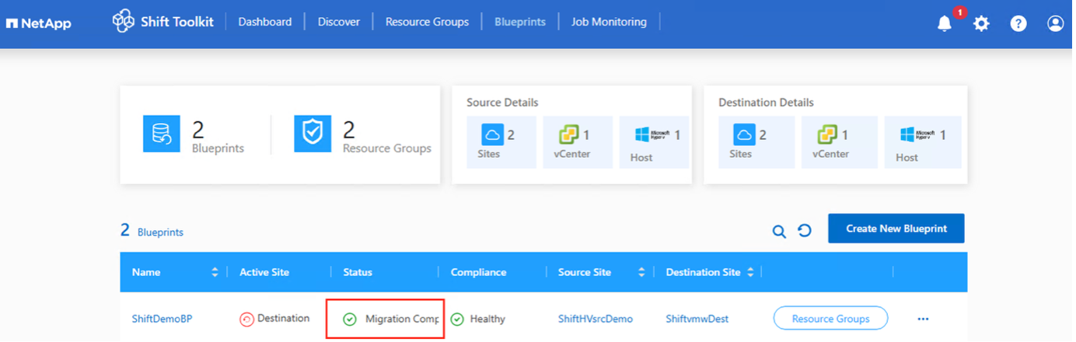The width and height of the screenshot is (1076, 342).
Task: Open the ShiftHVsrcDemo source site link
Action: click(596, 319)
